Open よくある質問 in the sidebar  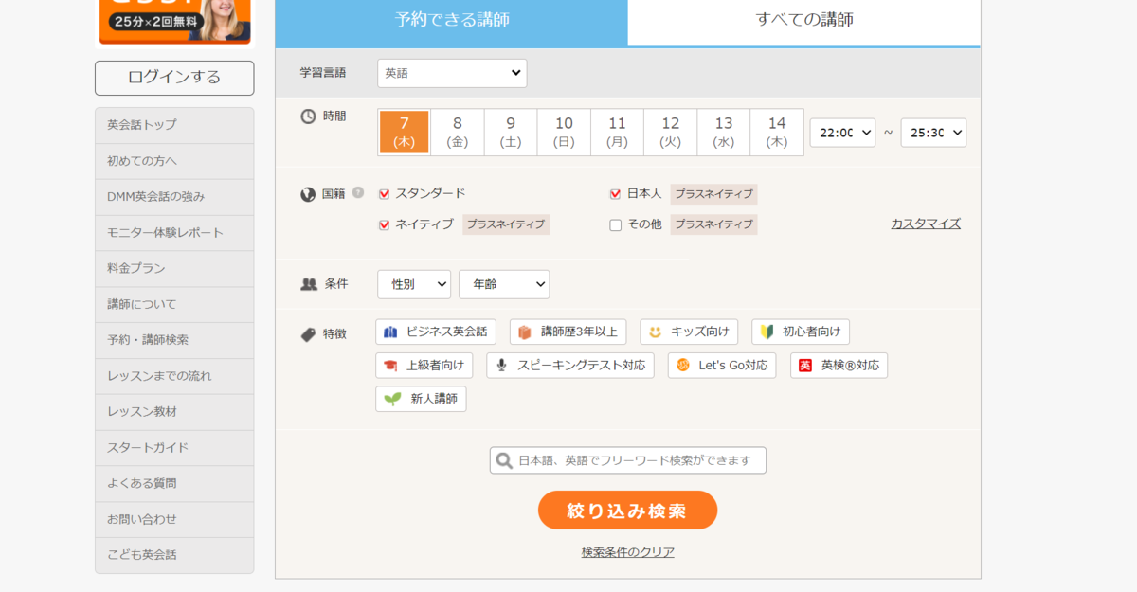pyautogui.click(x=174, y=483)
